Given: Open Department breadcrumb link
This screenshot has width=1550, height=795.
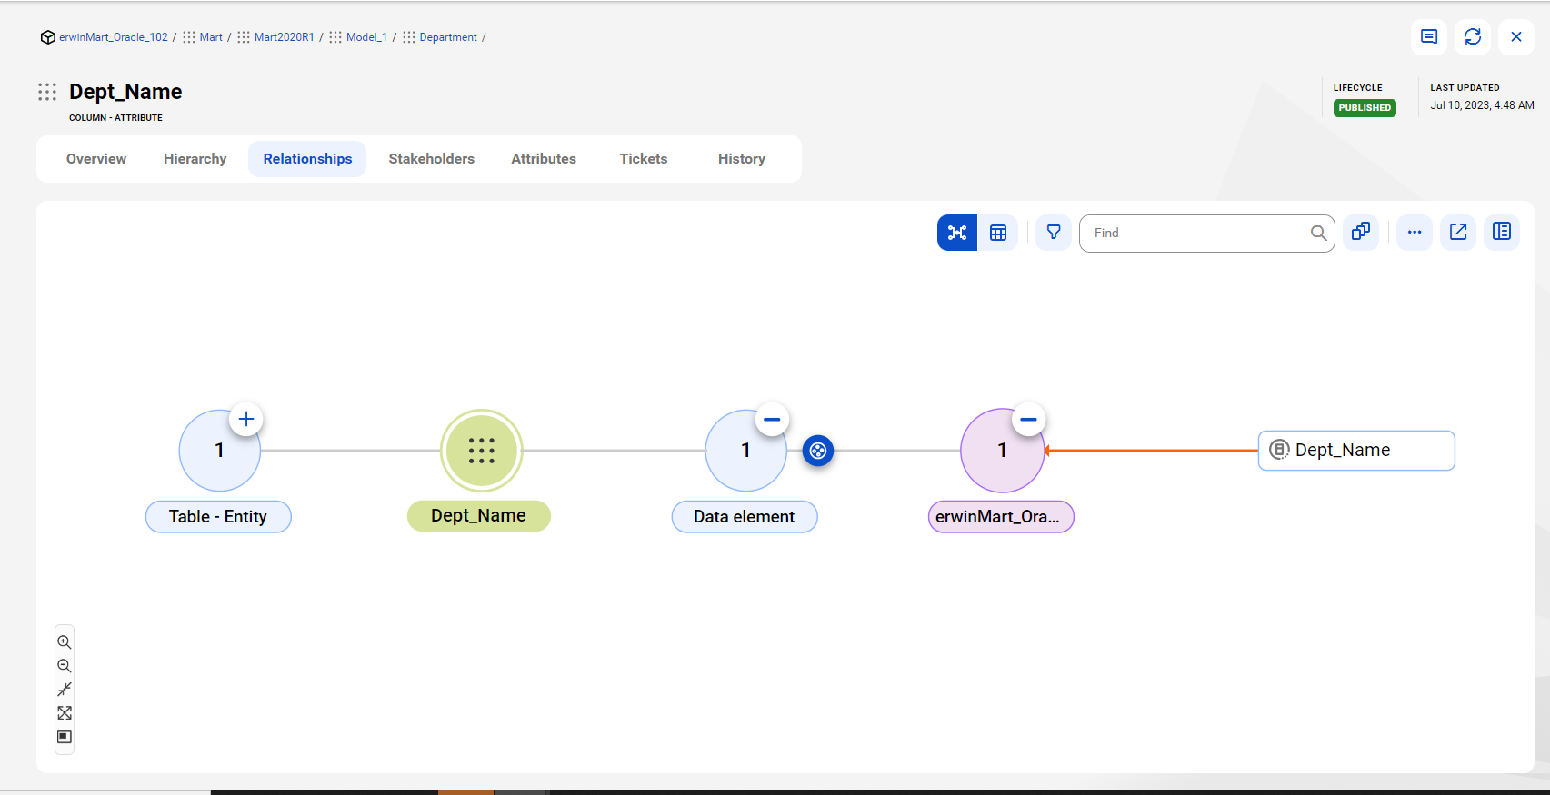Looking at the screenshot, I should tap(448, 37).
